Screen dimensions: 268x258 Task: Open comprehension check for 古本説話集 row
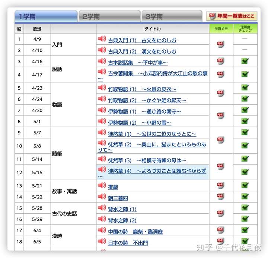click(245, 61)
